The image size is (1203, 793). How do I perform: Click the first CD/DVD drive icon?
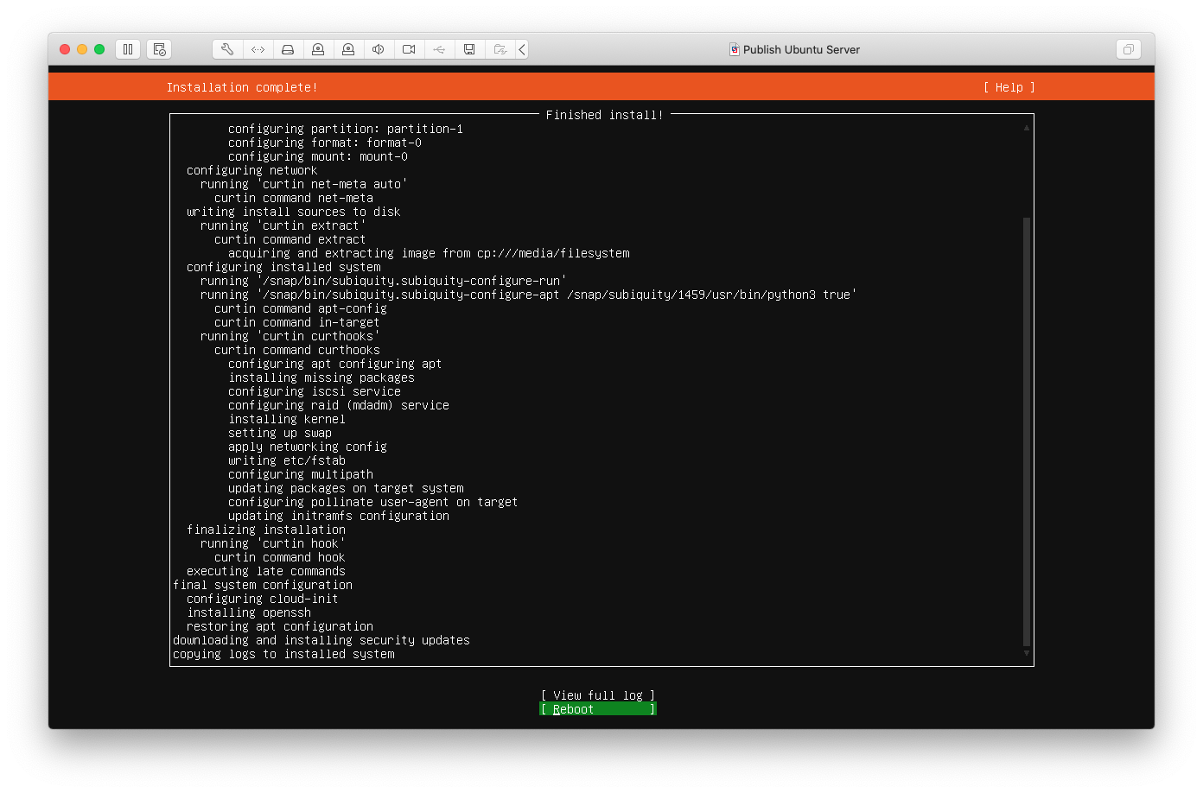click(x=318, y=49)
